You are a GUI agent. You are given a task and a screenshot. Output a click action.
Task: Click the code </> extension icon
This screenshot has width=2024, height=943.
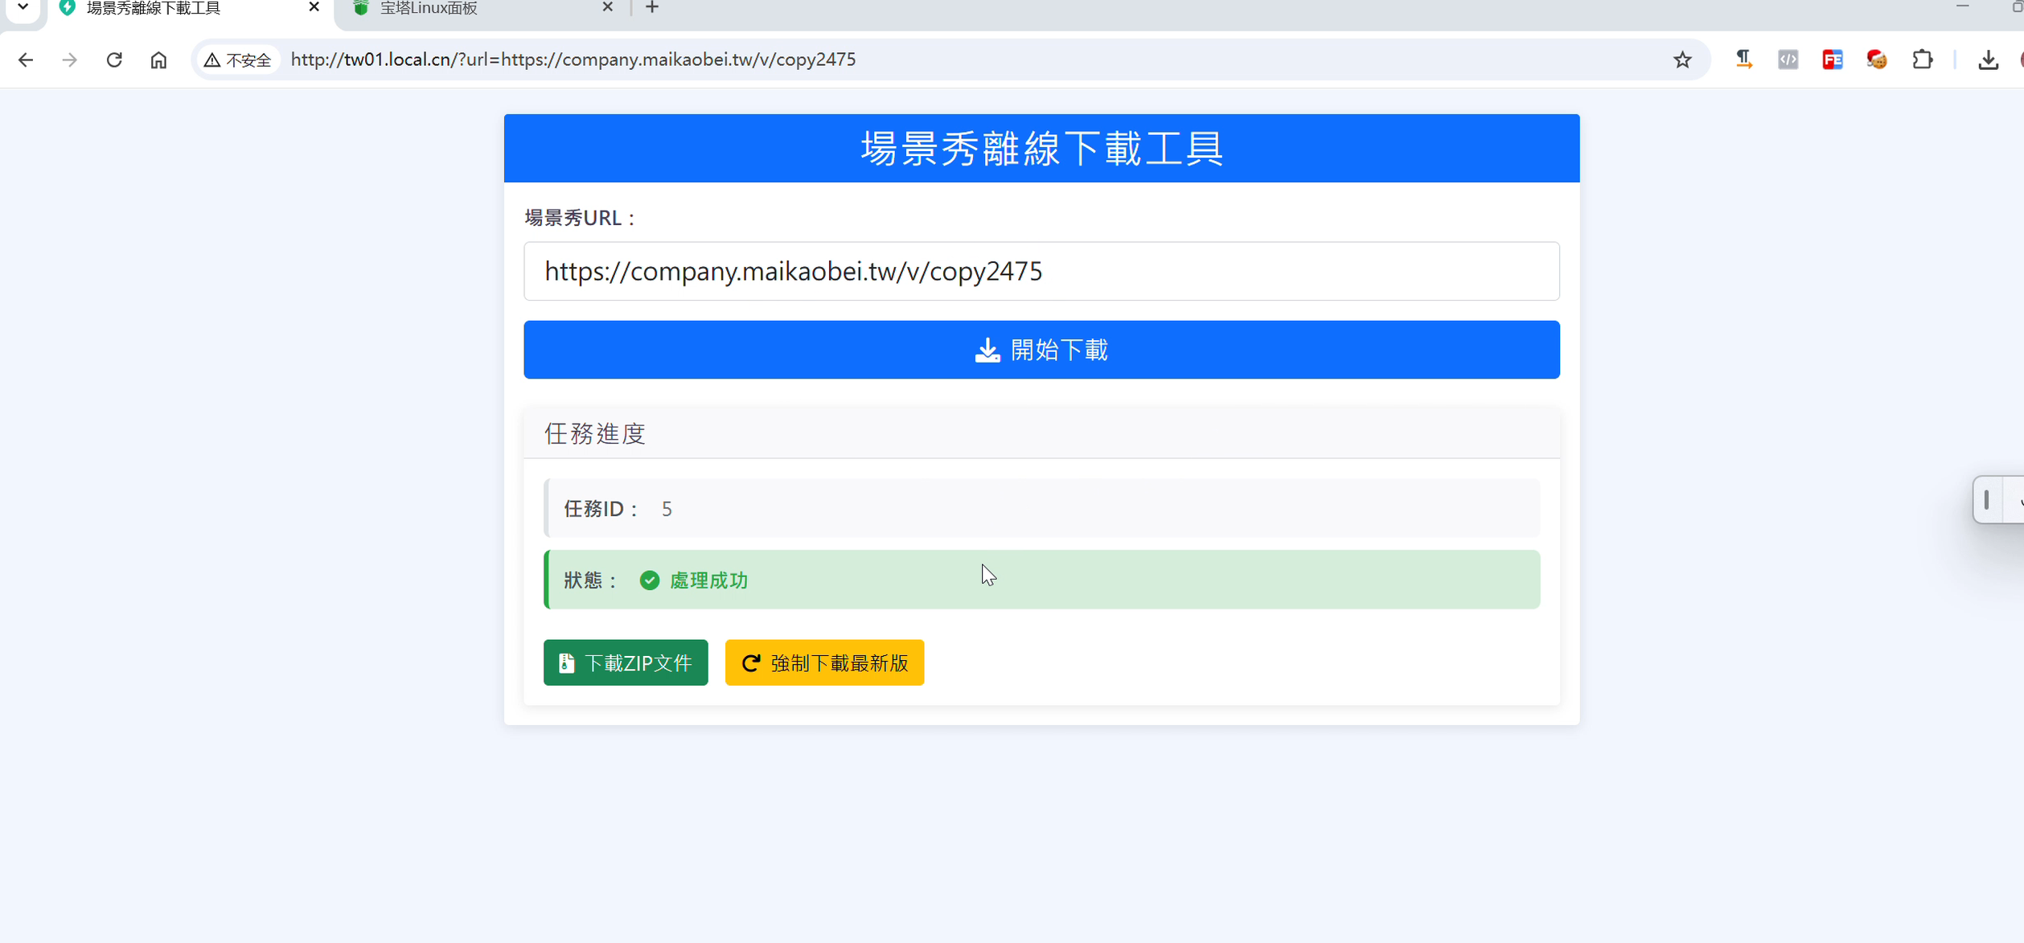click(1788, 59)
